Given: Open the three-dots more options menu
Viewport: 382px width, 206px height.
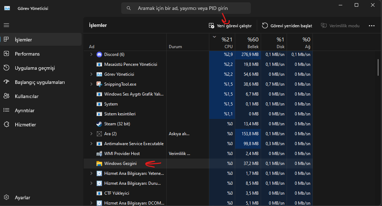Looking at the screenshot, I should pyautogui.click(x=371, y=25).
